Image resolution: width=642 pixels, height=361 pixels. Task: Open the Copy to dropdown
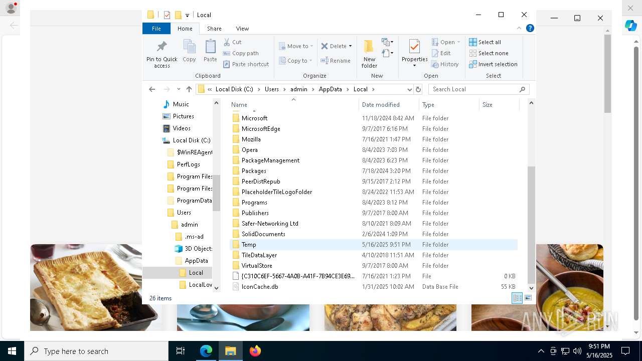295,61
